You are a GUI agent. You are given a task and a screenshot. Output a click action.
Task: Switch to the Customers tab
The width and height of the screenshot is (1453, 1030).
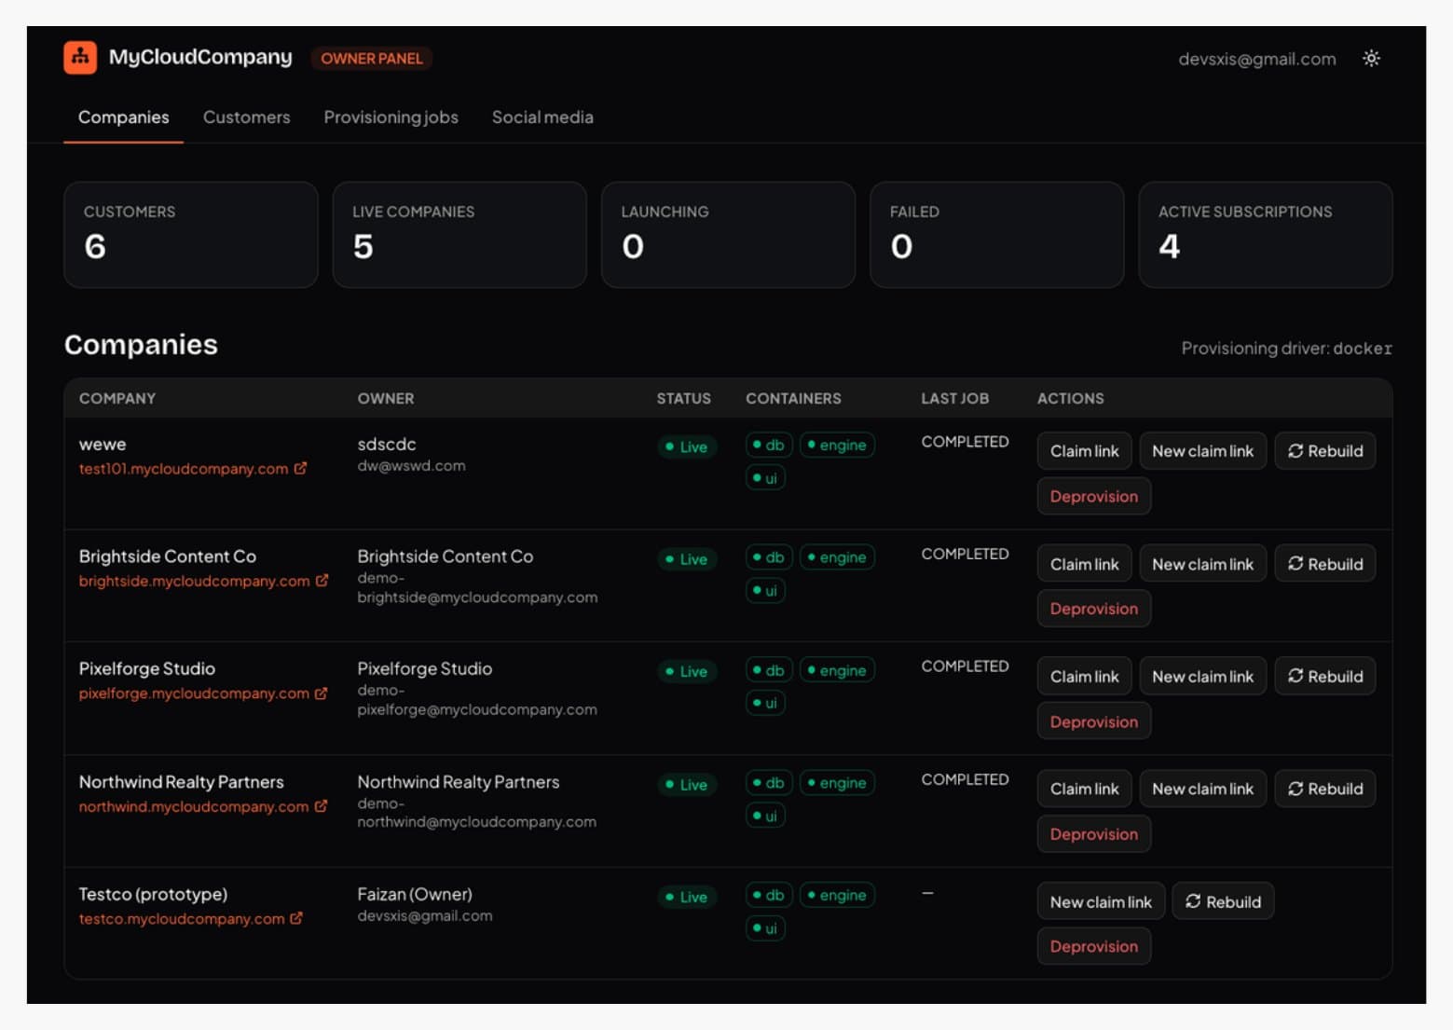click(x=246, y=117)
